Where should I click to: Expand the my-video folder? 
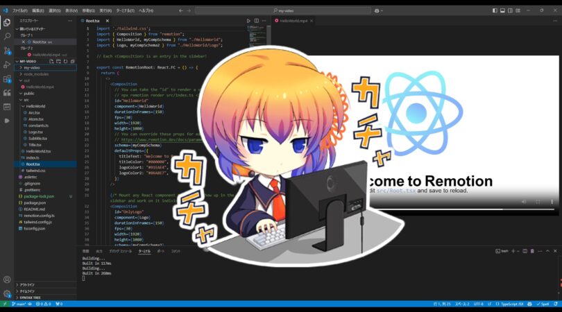[x=46, y=68]
